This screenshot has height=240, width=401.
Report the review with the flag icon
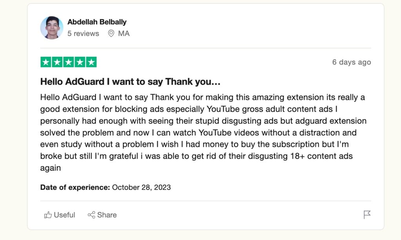point(367,215)
